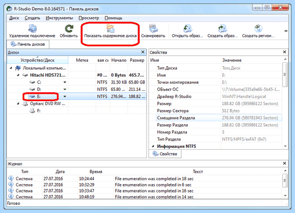Viewport: 295px width, 213px height.
Task: Collapse the Optiarc DVD RW node
Action: pos(18,104)
